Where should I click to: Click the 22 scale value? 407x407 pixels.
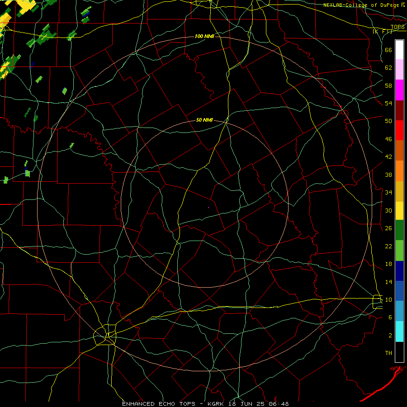pos(388,246)
